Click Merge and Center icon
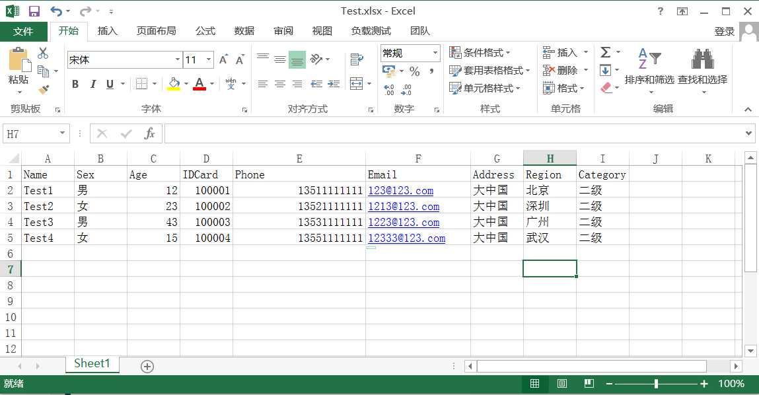Screen dimensions: 759x395 point(356,84)
